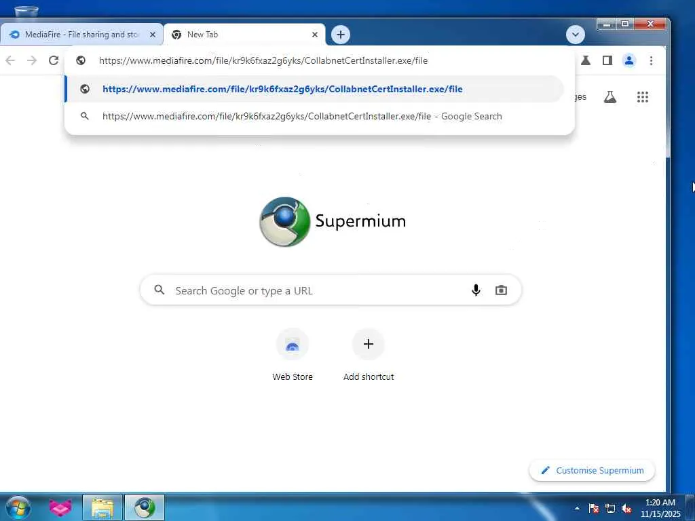
Task: Open Search Labs flask icon on page
Action: click(610, 97)
